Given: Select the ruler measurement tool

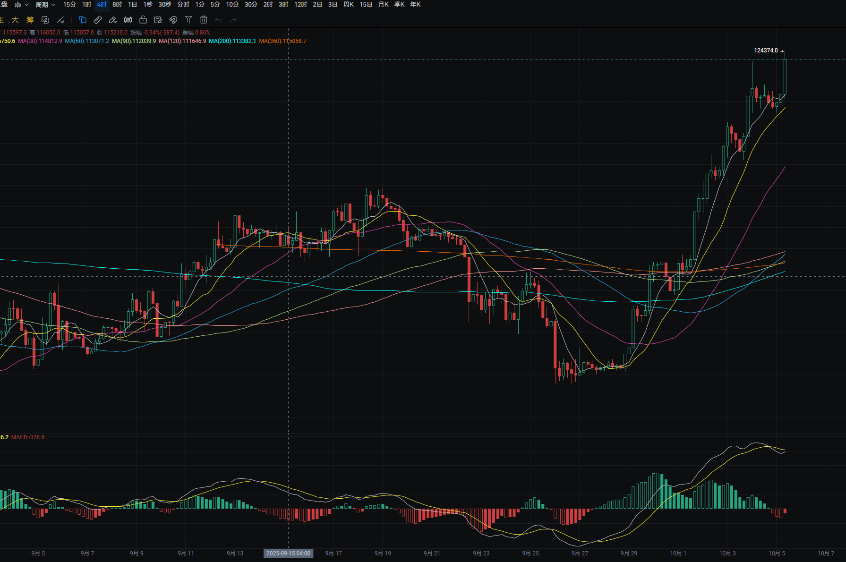Looking at the screenshot, I should [x=98, y=20].
